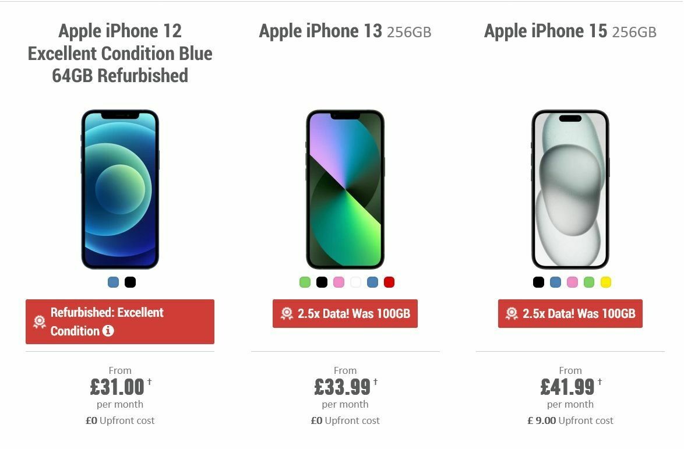Open the Apple iPhone 15 256GB product page
This screenshot has width=684, height=449.
point(570,31)
